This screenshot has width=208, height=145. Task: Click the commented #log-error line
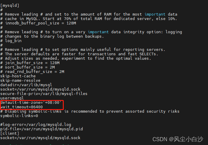(x=36, y=125)
